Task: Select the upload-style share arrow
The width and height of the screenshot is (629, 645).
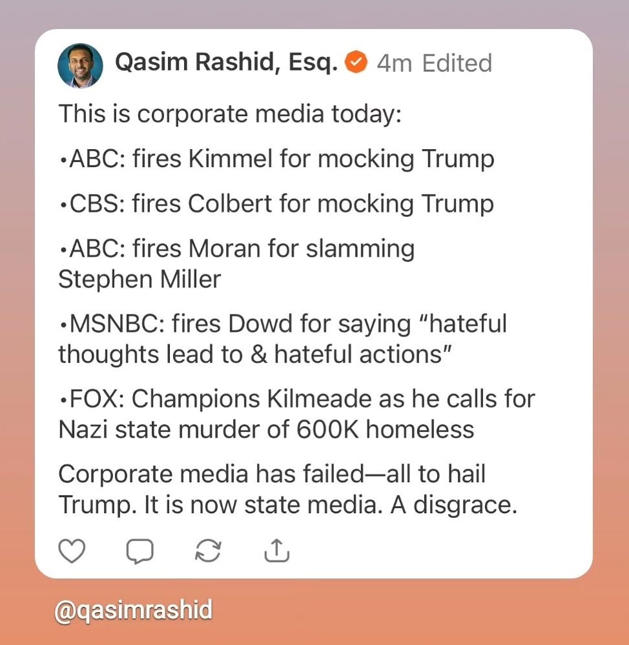Action: click(x=276, y=551)
